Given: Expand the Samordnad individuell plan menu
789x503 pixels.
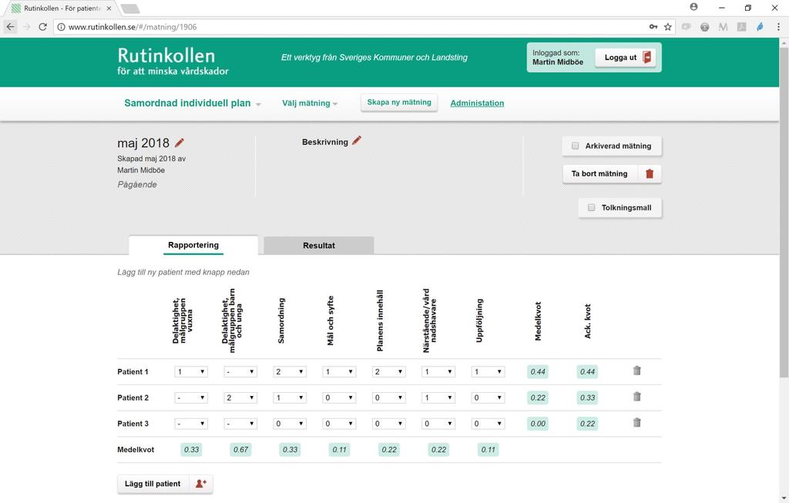Looking at the screenshot, I should [x=192, y=103].
